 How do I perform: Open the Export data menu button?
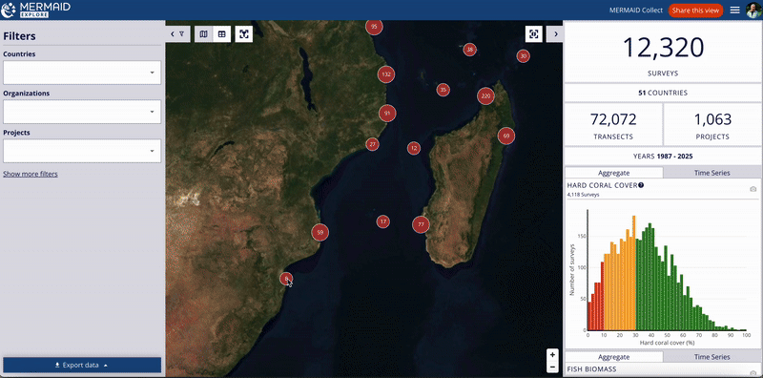82,365
